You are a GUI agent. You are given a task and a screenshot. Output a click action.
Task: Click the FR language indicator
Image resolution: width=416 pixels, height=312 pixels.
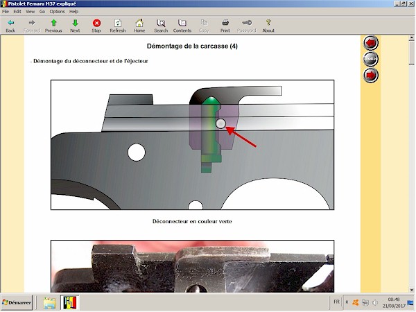(336, 302)
